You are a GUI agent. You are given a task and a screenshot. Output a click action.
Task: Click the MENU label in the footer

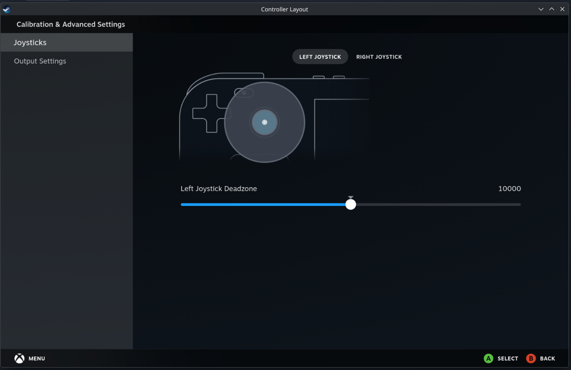pos(37,359)
